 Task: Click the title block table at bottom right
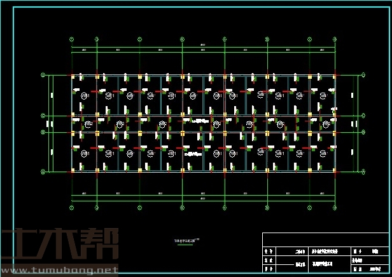pos(325,253)
